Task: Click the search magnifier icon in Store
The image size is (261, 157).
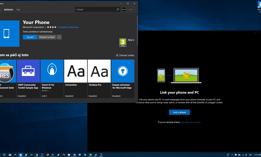Action: point(118,9)
